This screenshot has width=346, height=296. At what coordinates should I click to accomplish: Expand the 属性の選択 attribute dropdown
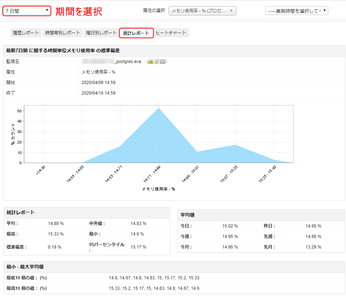pyautogui.click(x=202, y=11)
